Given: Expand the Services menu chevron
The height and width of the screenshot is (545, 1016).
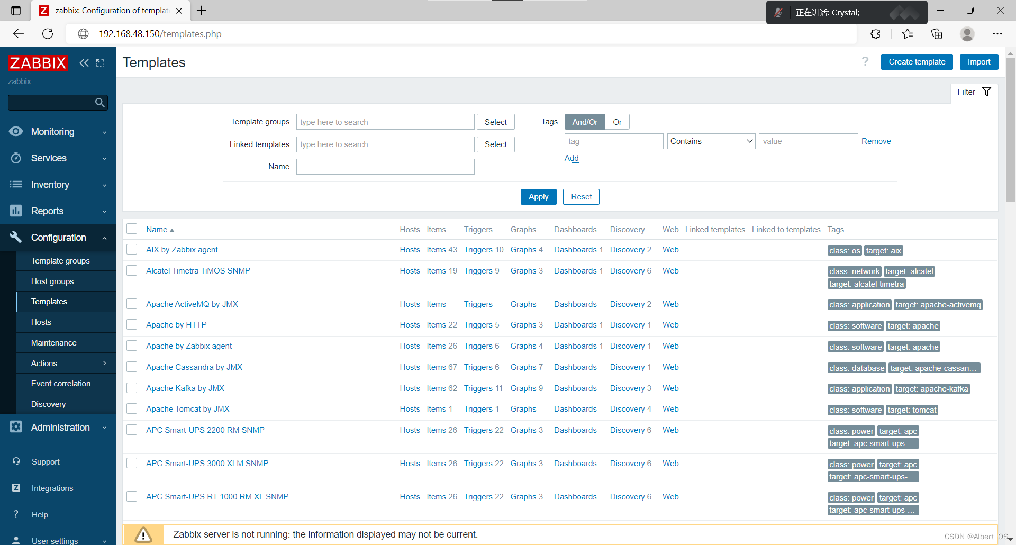Looking at the screenshot, I should [x=104, y=159].
